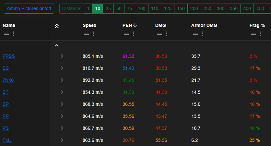Open the Speed column three-dot menu

pyautogui.click(x=93, y=34)
